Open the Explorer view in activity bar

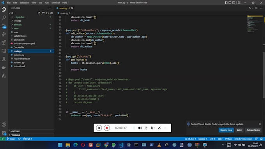[x=4, y=9]
